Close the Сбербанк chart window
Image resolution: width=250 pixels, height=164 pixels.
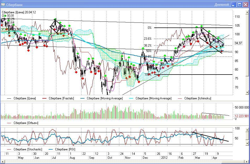(x=246, y=5)
